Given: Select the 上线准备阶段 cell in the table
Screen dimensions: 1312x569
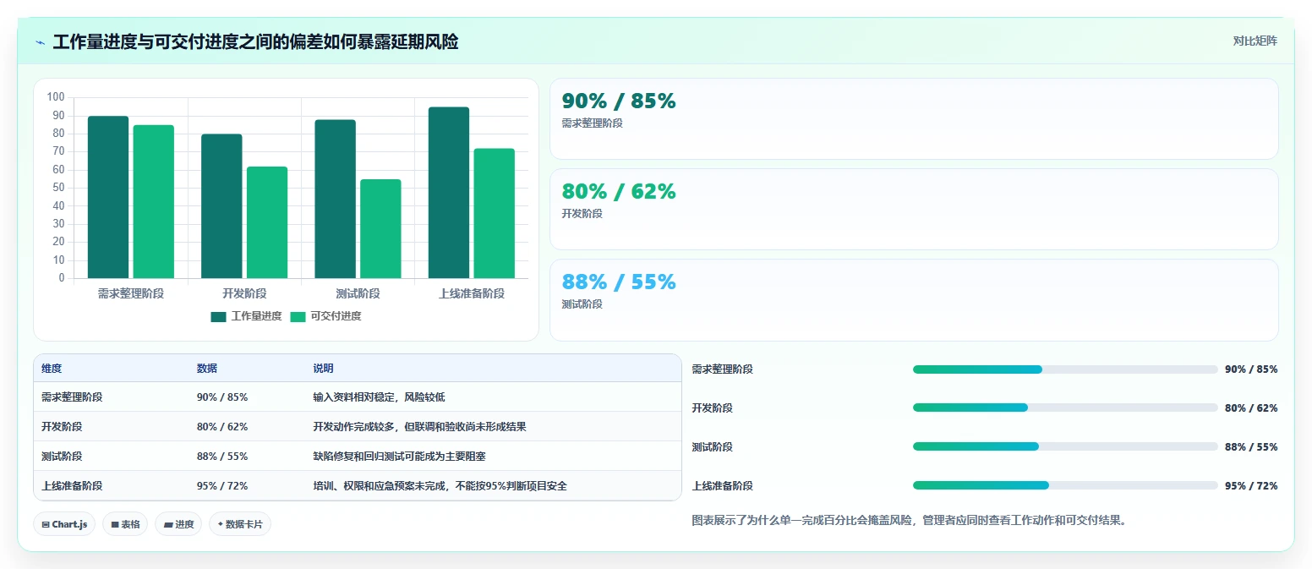Looking at the screenshot, I should [72, 485].
